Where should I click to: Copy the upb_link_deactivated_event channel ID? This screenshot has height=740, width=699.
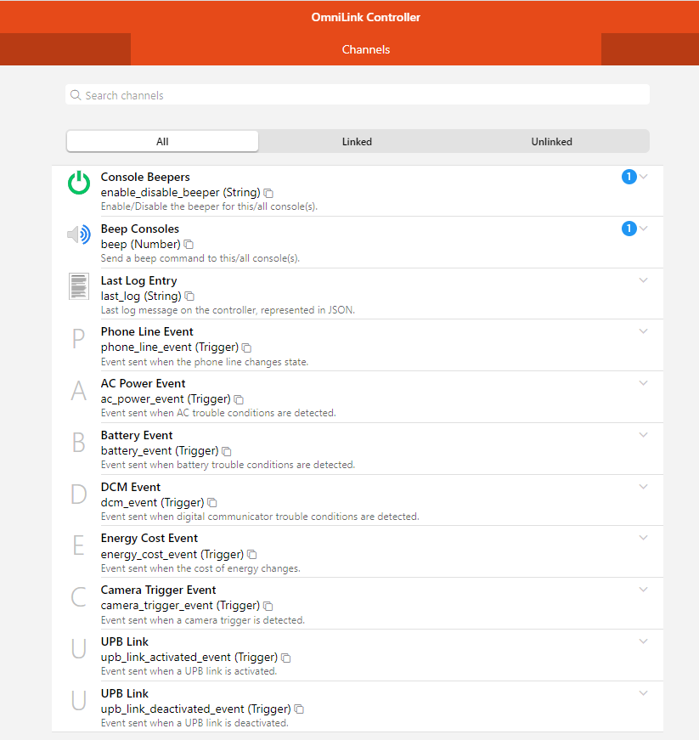point(299,709)
